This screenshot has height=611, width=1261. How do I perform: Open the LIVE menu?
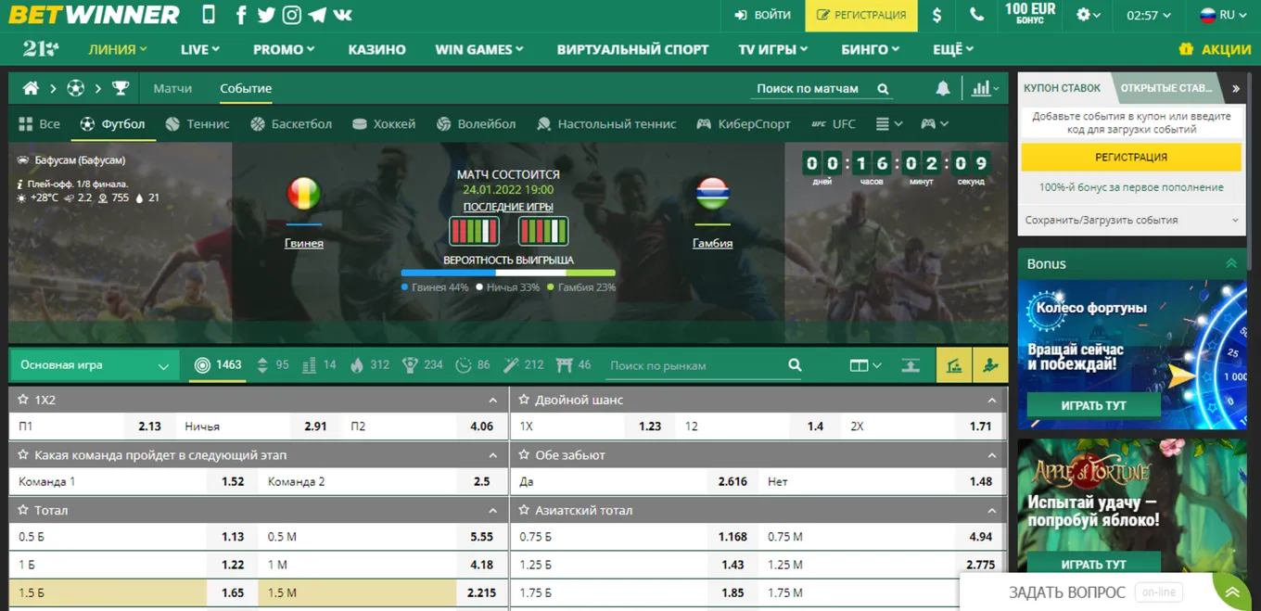[x=200, y=49]
